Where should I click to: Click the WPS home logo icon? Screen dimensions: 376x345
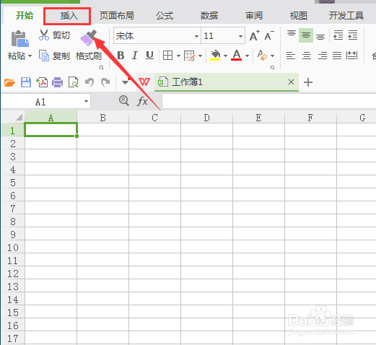(x=144, y=82)
